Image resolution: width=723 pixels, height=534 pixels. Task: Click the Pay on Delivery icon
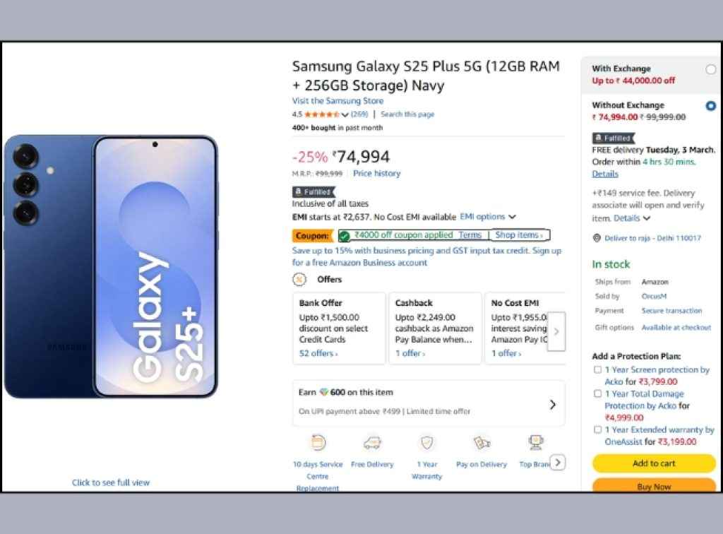pyautogui.click(x=481, y=442)
